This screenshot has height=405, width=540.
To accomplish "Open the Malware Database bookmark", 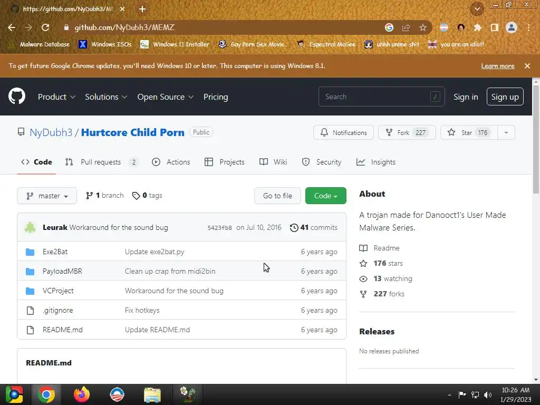I will pos(40,44).
